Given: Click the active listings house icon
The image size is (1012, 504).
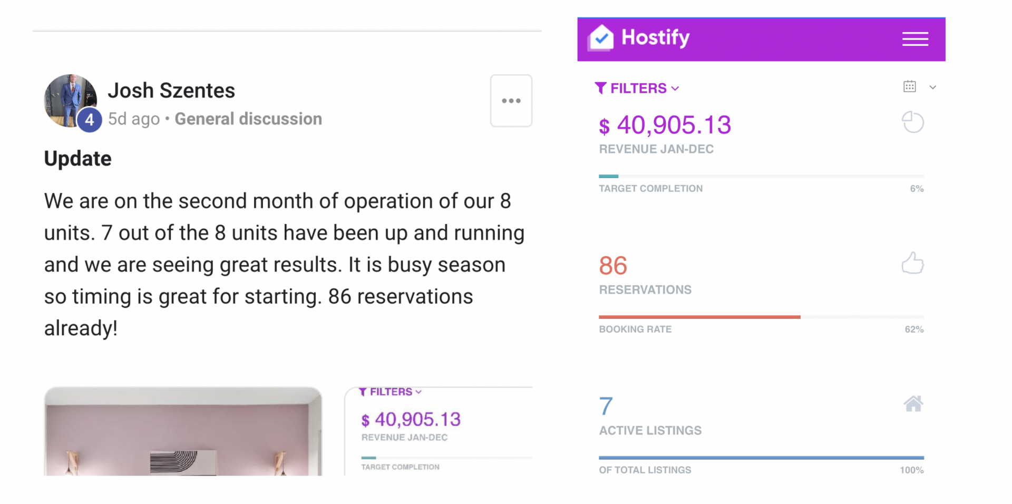Looking at the screenshot, I should click(x=913, y=404).
